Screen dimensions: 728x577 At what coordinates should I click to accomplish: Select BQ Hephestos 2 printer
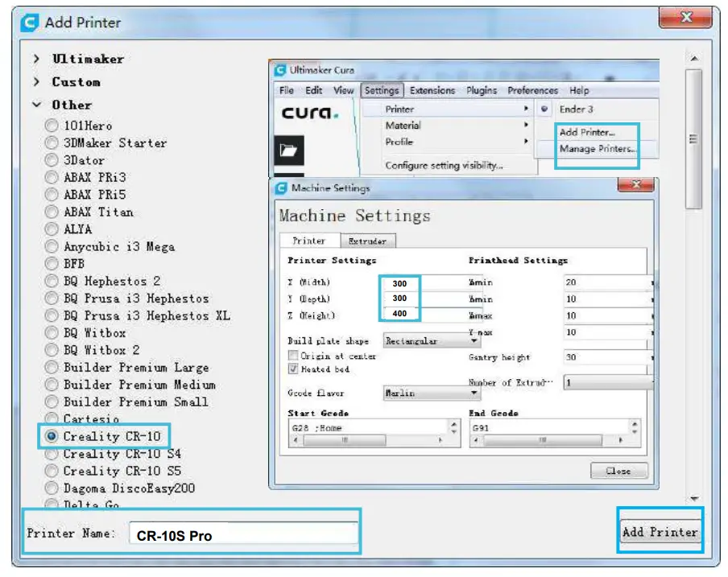point(52,281)
